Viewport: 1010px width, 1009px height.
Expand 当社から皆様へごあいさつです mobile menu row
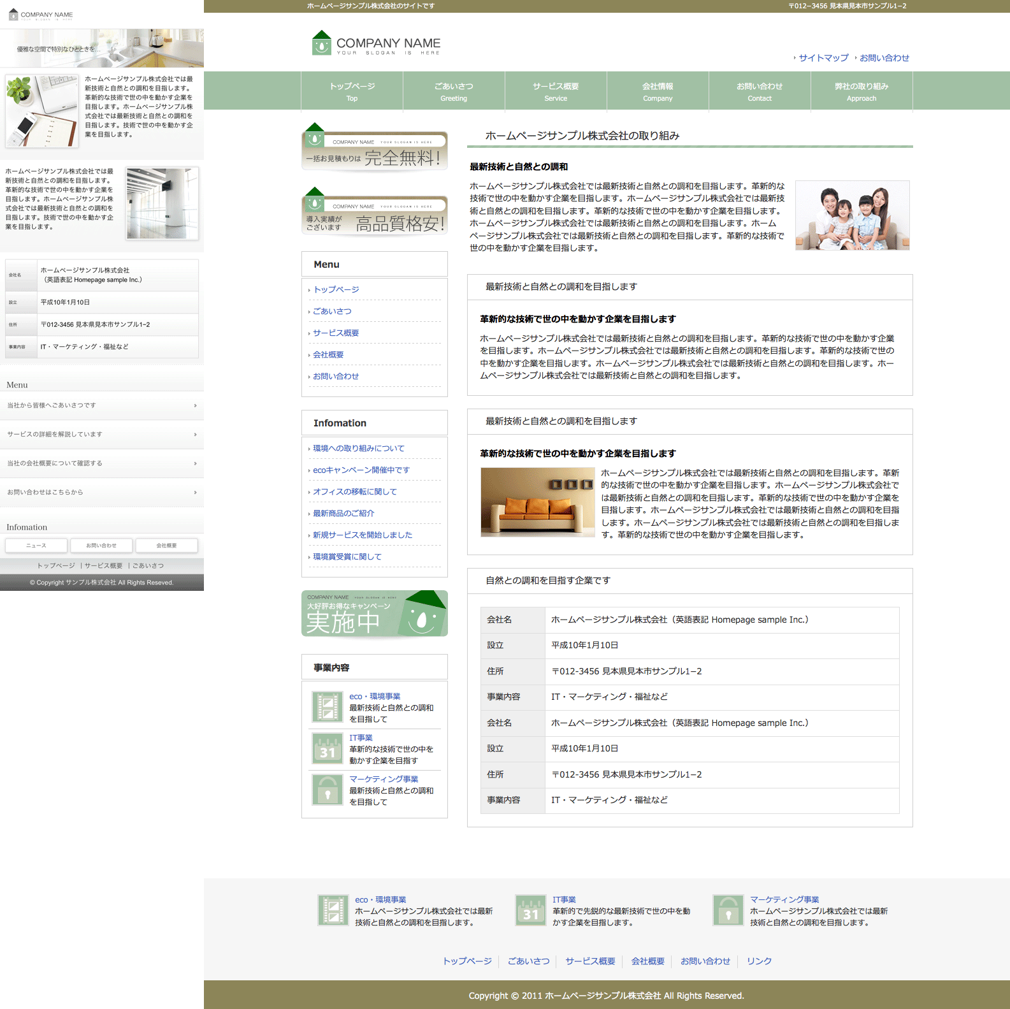pyautogui.click(x=102, y=405)
